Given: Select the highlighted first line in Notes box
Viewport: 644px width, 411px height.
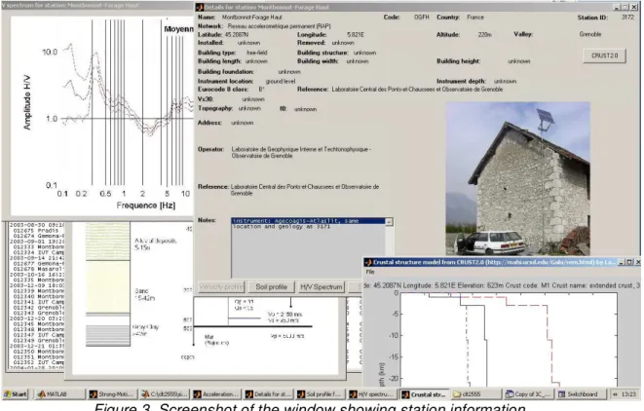Looking at the screenshot, I should pyautogui.click(x=309, y=221).
